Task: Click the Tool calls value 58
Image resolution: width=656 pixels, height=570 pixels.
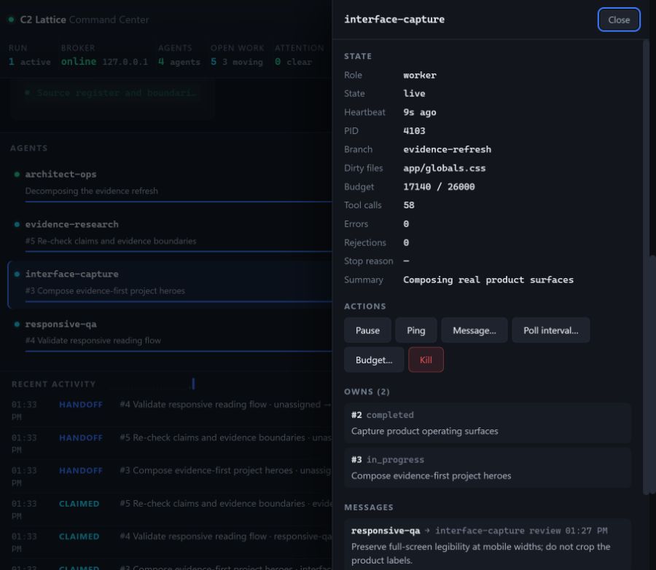Action: click(409, 205)
